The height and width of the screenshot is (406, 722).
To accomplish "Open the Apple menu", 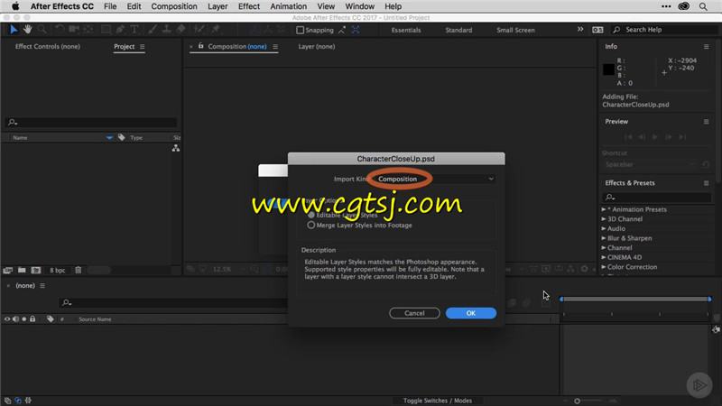I will tap(15, 6).
